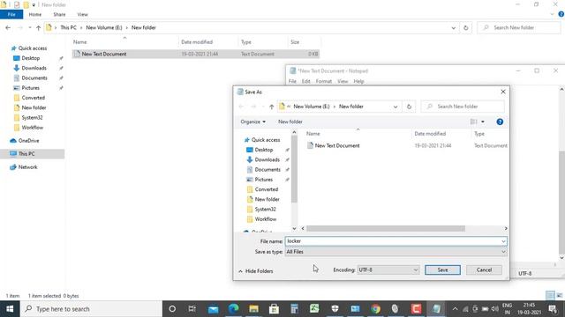This screenshot has height=317, width=565.
Task: Open Explorer Home ribbon tab
Action: click(35, 14)
